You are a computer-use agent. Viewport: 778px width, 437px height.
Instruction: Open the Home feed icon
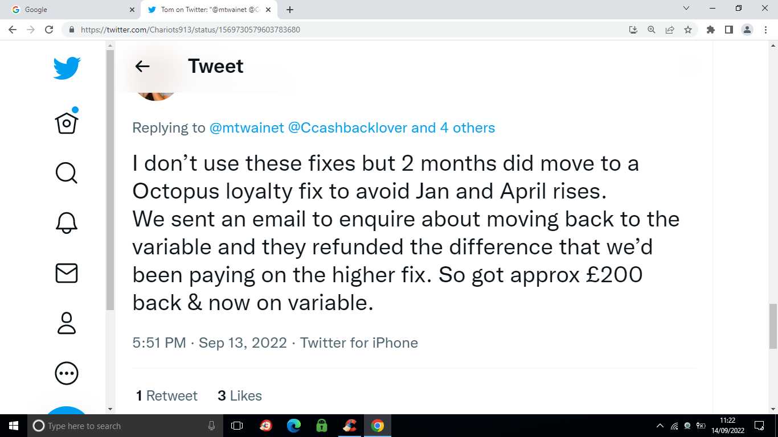(x=67, y=121)
